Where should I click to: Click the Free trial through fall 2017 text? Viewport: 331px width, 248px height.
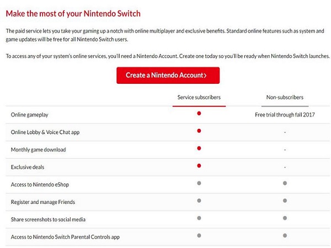(285, 115)
